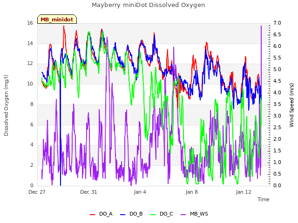Click the 8 value on left axis
The width and height of the screenshot is (298, 223).
click(32, 104)
